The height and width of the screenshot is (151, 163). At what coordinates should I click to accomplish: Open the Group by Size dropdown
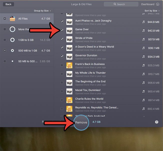click(42, 11)
